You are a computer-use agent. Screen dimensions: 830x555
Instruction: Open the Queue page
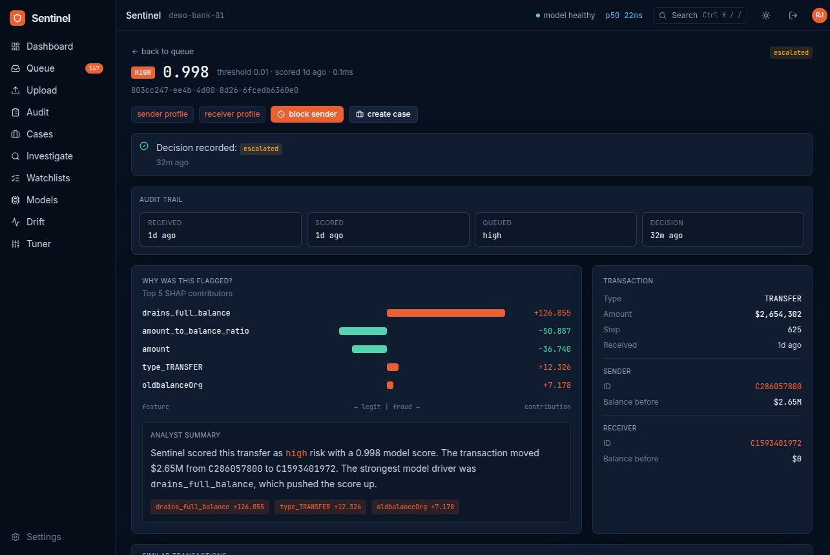coord(41,68)
